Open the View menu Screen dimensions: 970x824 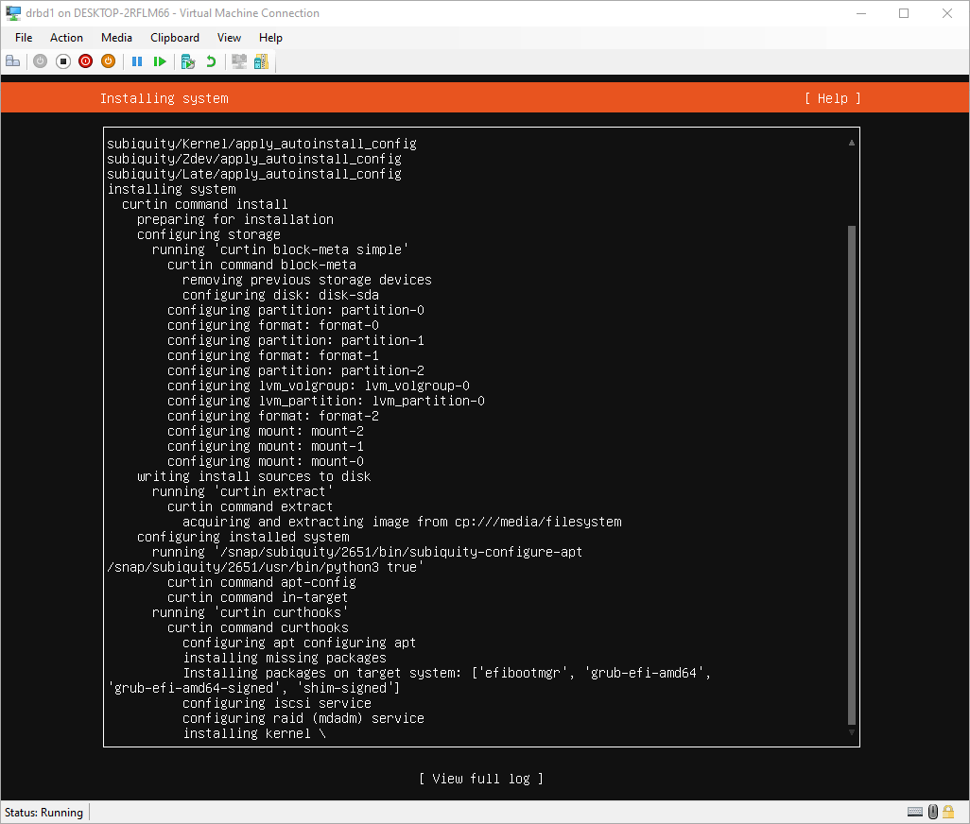[229, 38]
